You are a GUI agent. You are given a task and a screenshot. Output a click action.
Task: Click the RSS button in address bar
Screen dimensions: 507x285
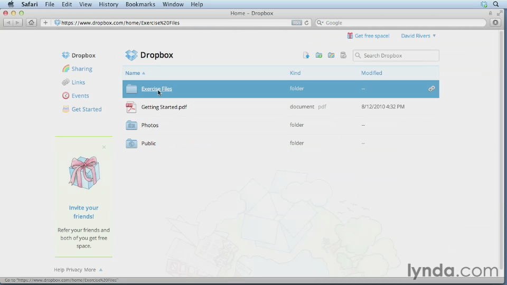coord(296,23)
